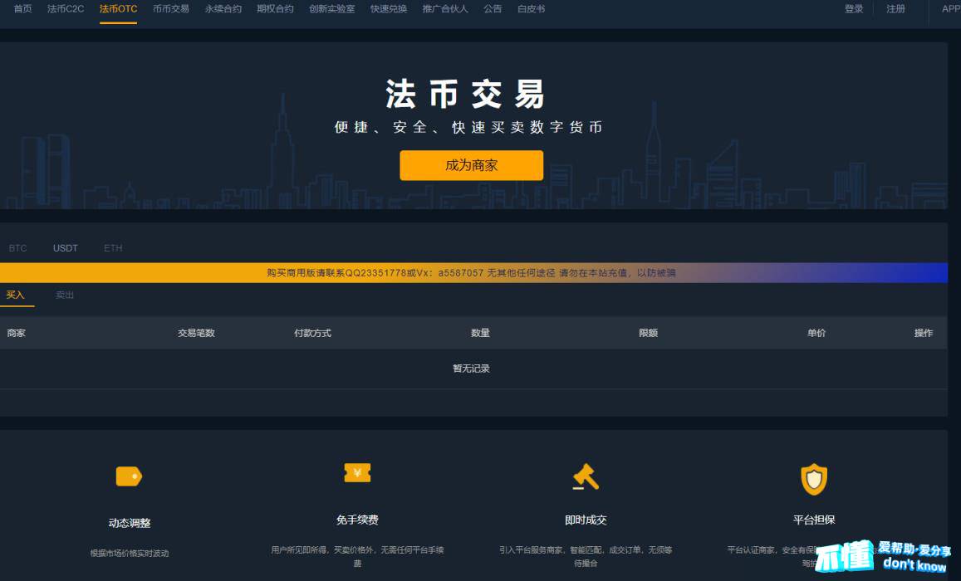Open 币币交易 in navigation
This screenshot has height=581, width=961.
pos(171,8)
